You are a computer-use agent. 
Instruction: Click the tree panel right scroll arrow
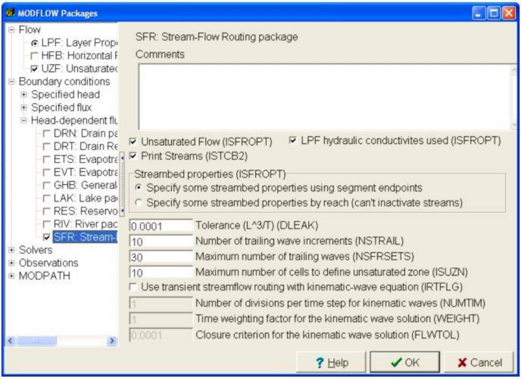[112, 341]
